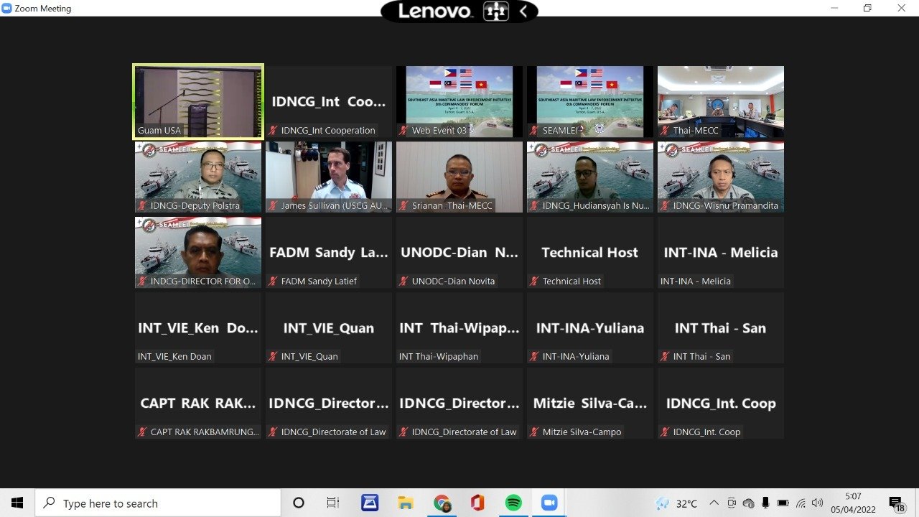Show hidden system tray icons

coord(714,503)
